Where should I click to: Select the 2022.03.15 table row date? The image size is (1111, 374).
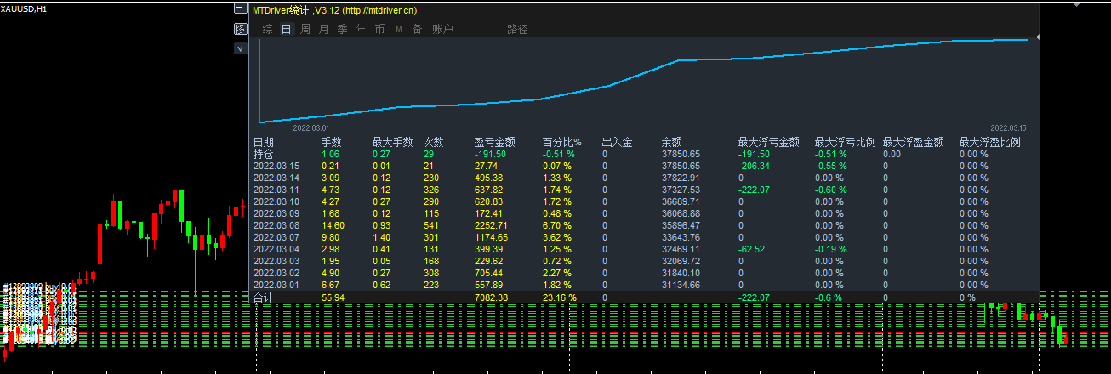tap(276, 167)
